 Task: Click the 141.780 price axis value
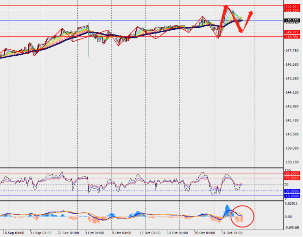[292, 120]
